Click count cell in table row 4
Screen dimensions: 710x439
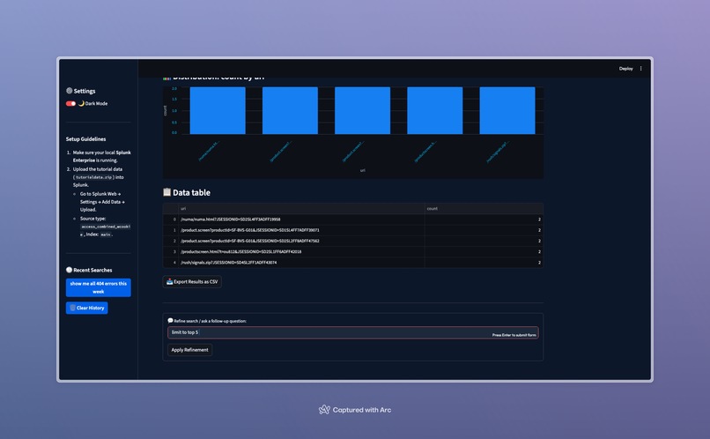pyautogui.click(x=484, y=263)
